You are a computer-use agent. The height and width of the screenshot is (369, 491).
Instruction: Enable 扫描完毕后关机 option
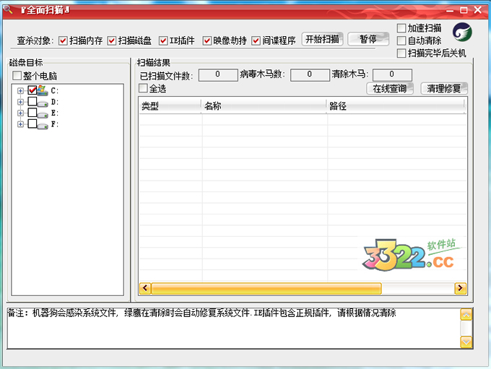click(401, 53)
